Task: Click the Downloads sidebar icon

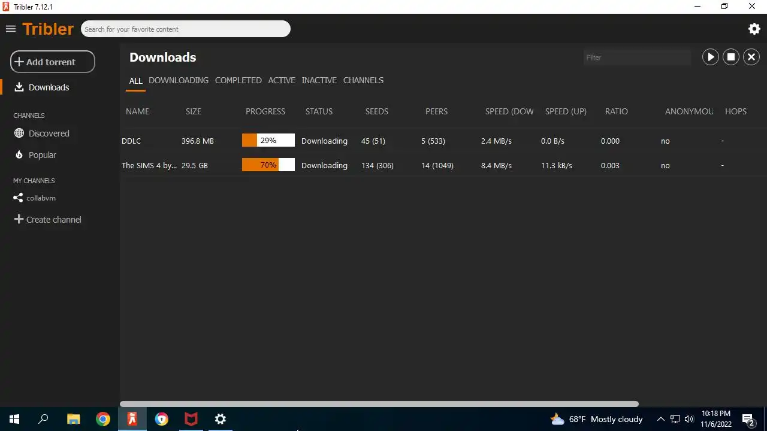Action: click(x=19, y=87)
